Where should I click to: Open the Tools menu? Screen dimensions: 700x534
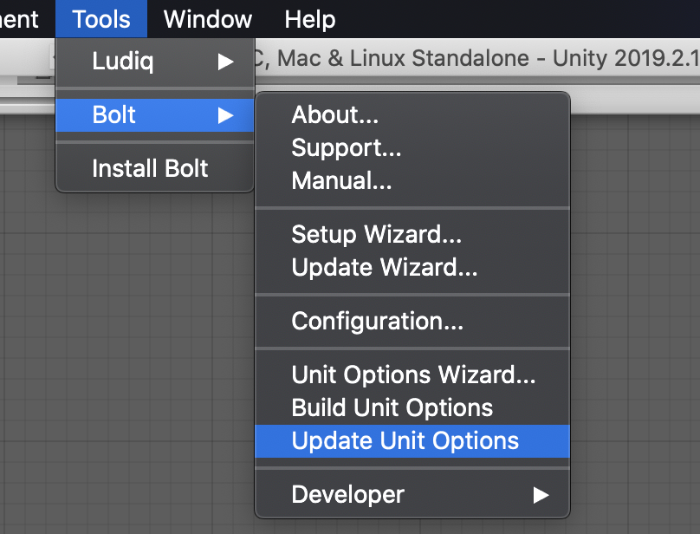100,18
